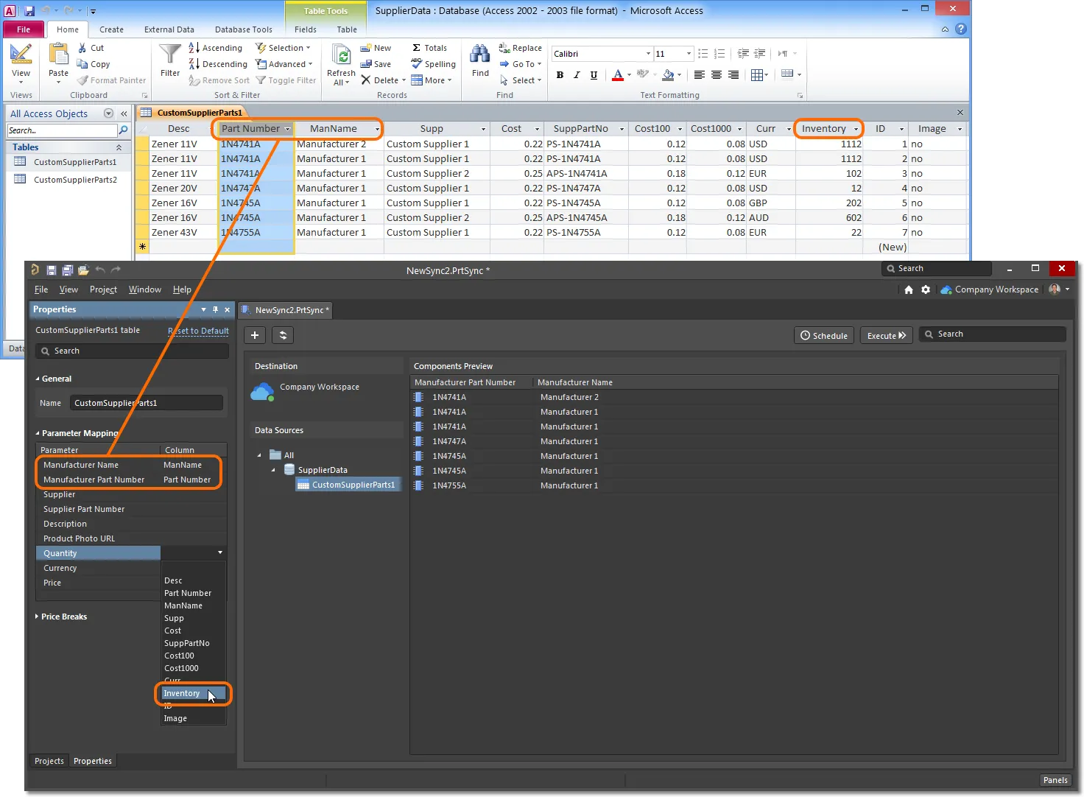The width and height of the screenshot is (1084, 797).
Task: Delete record using Delete icon in Access
Action: pos(366,80)
